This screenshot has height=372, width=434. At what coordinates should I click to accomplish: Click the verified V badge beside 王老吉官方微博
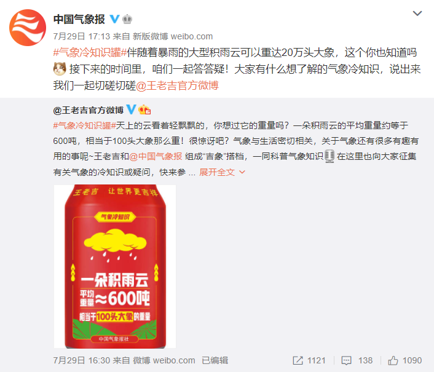[x=131, y=109]
